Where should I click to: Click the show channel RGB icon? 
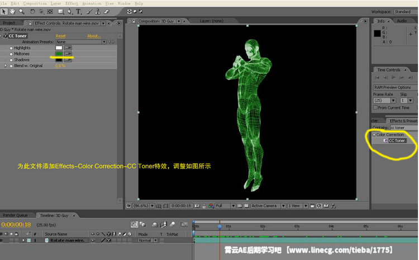click(x=211, y=206)
